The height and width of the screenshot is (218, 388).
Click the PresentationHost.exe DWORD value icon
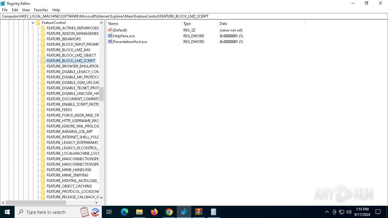[x=110, y=41]
